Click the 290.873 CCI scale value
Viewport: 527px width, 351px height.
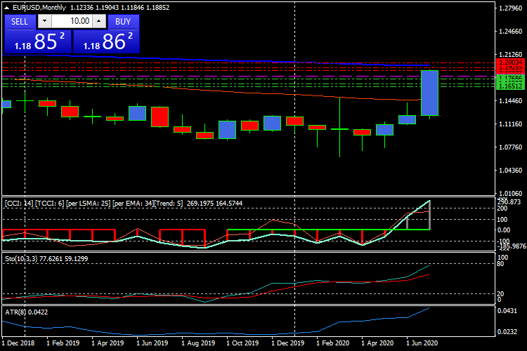point(509,202)
